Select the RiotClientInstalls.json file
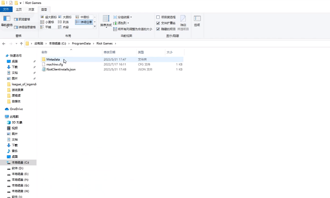This screenshot has height=198, width=330. (x=112, y=69)
